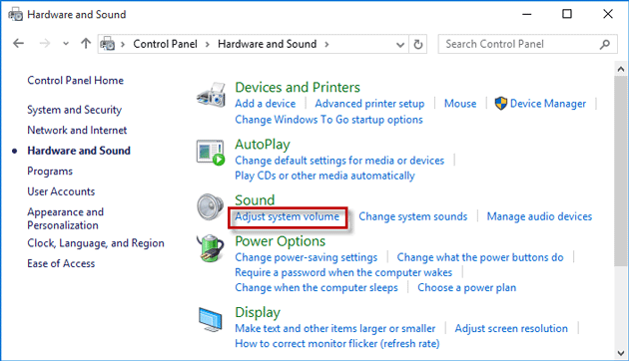Click the title bar Hardware and Sound icon
Image resolution: width=629 pixels, height=361 pixels.
pos(16,14)
